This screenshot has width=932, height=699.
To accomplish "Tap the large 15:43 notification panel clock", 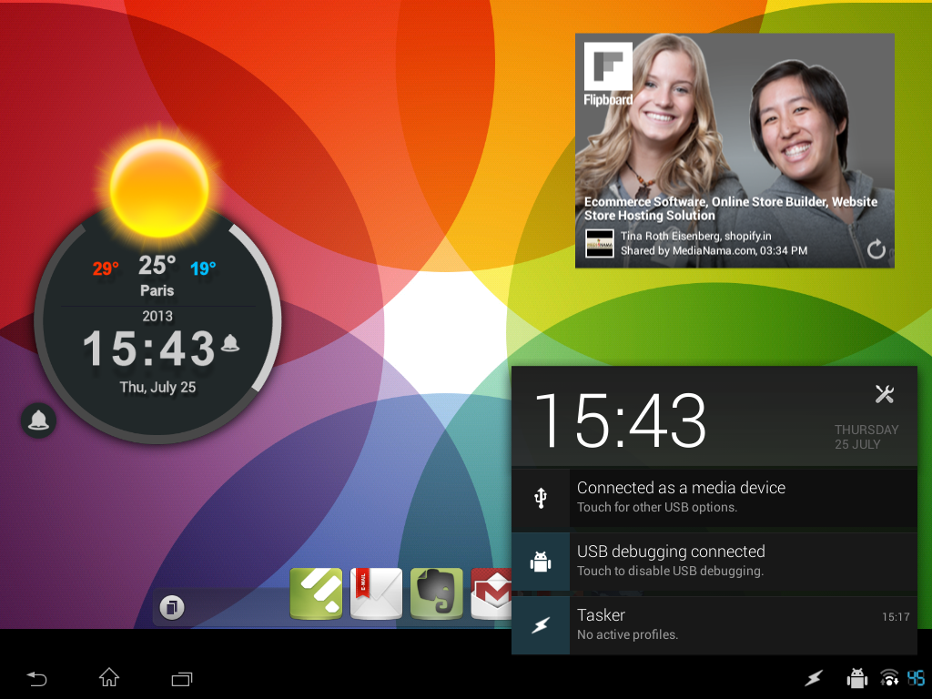I will (x=620, y=420).
